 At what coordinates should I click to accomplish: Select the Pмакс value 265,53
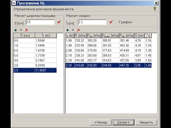click(110, 55)
